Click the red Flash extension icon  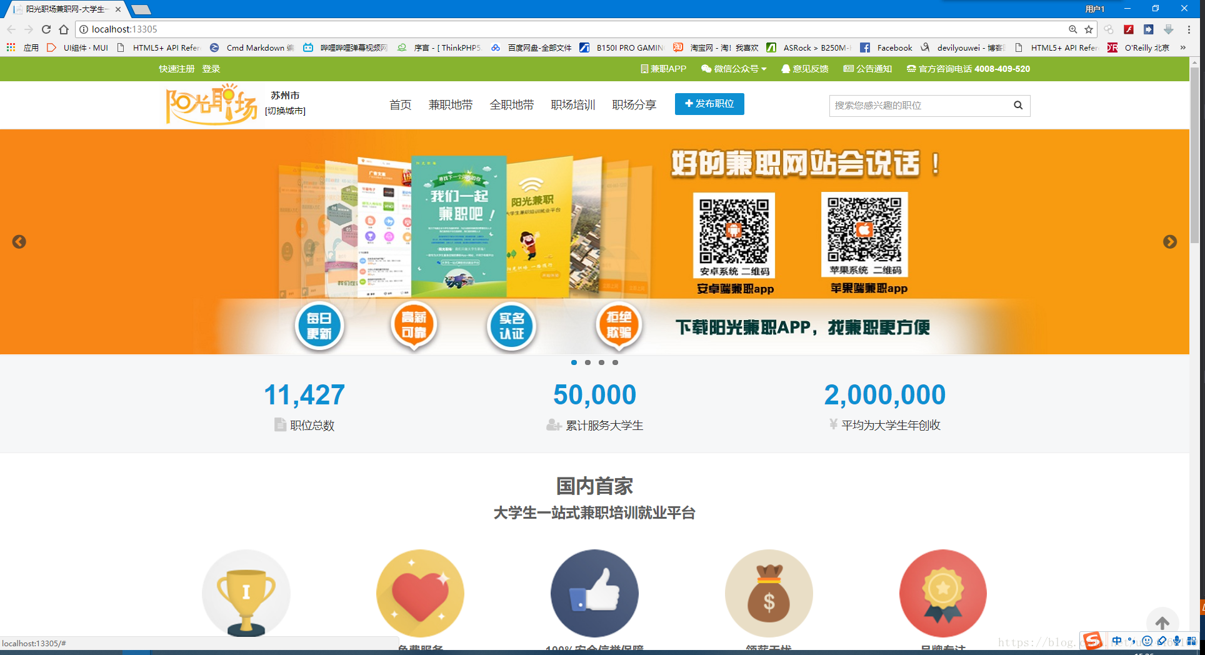1129,29
